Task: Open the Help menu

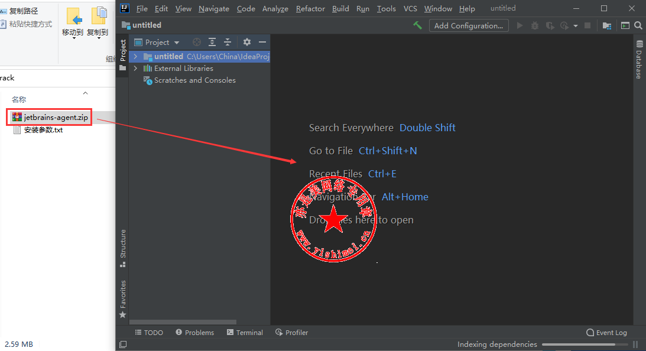Action: pyautogui.click(x=467, y=9)
